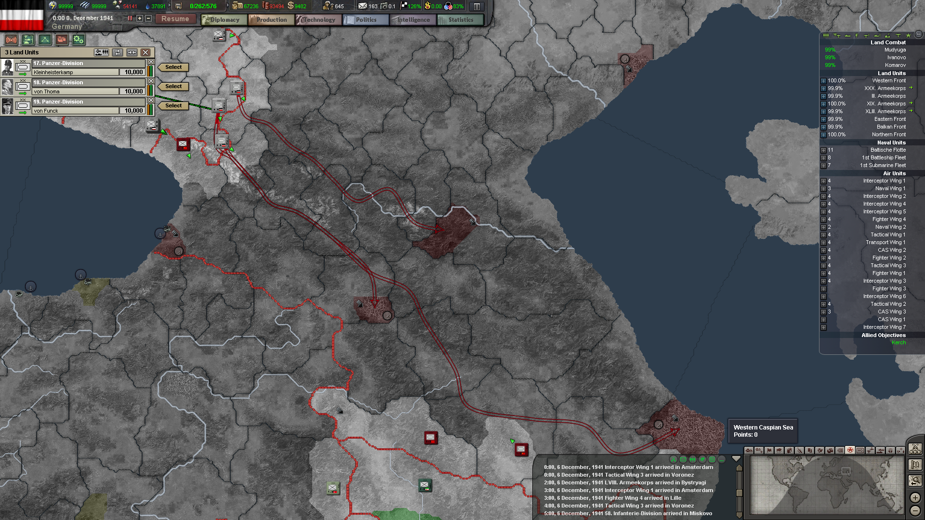Click the green triangle hanger icon
The width and height of the screenshot is (925, 520).
(x=45, y=40)
